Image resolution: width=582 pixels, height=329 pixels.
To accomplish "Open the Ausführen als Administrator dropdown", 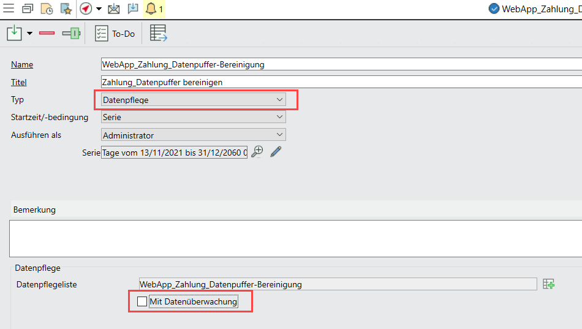I will point(193,135).
